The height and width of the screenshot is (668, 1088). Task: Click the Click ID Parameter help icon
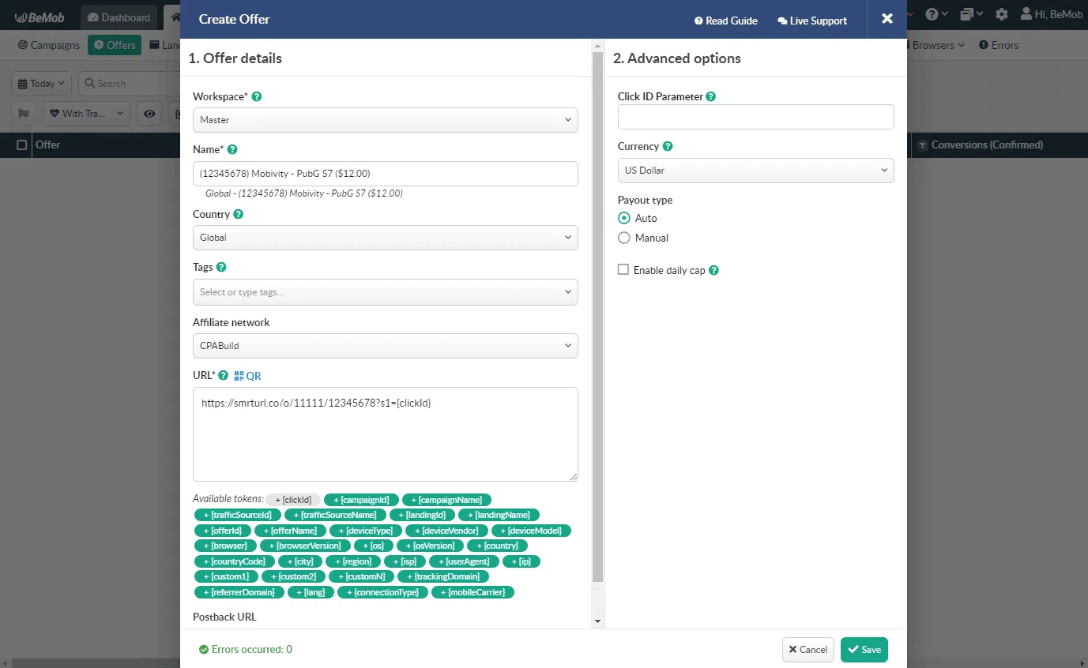(x=710, y=96)
